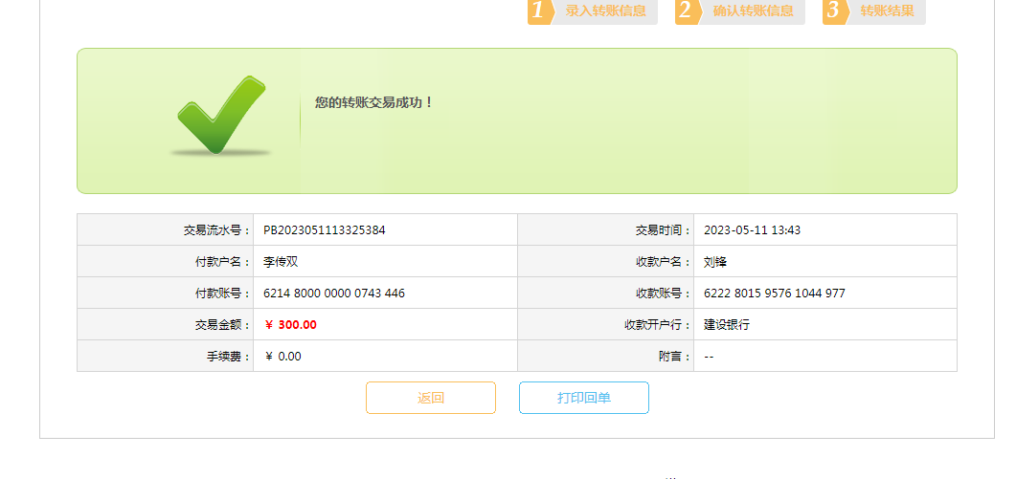This screenshot has height=479, width=1016.
Task: Click the transaction serial number PB2023051113325384
Action: 325,230
